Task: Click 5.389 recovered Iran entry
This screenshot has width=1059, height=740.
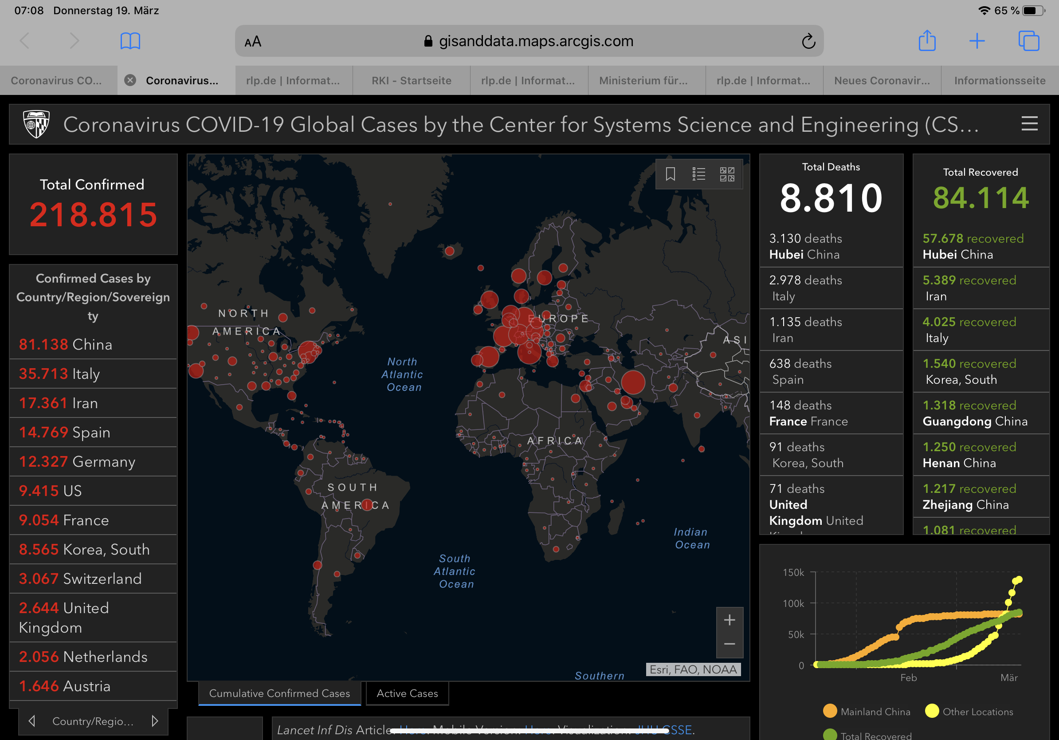Action: pyautogui.click(x=981, y=288)
